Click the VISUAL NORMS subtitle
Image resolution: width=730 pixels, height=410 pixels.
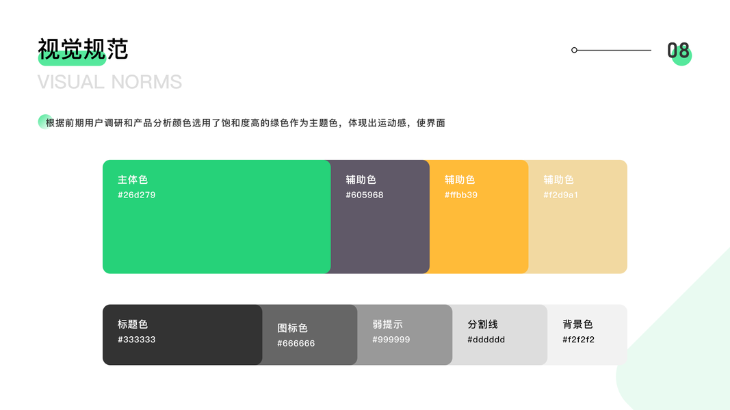[x=110, y=82]
